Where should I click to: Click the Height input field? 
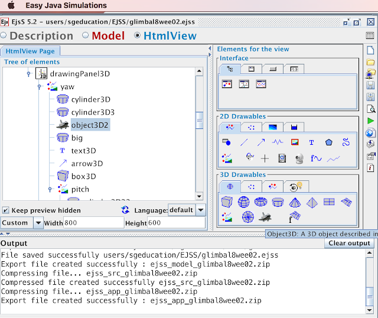tap(176, 222)
